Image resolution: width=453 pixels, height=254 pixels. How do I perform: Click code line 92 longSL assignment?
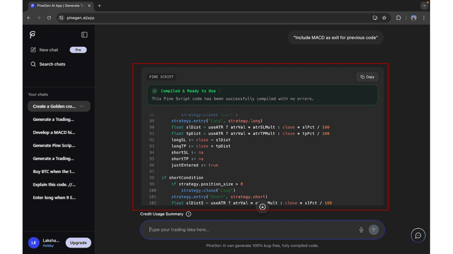point(201,140)
